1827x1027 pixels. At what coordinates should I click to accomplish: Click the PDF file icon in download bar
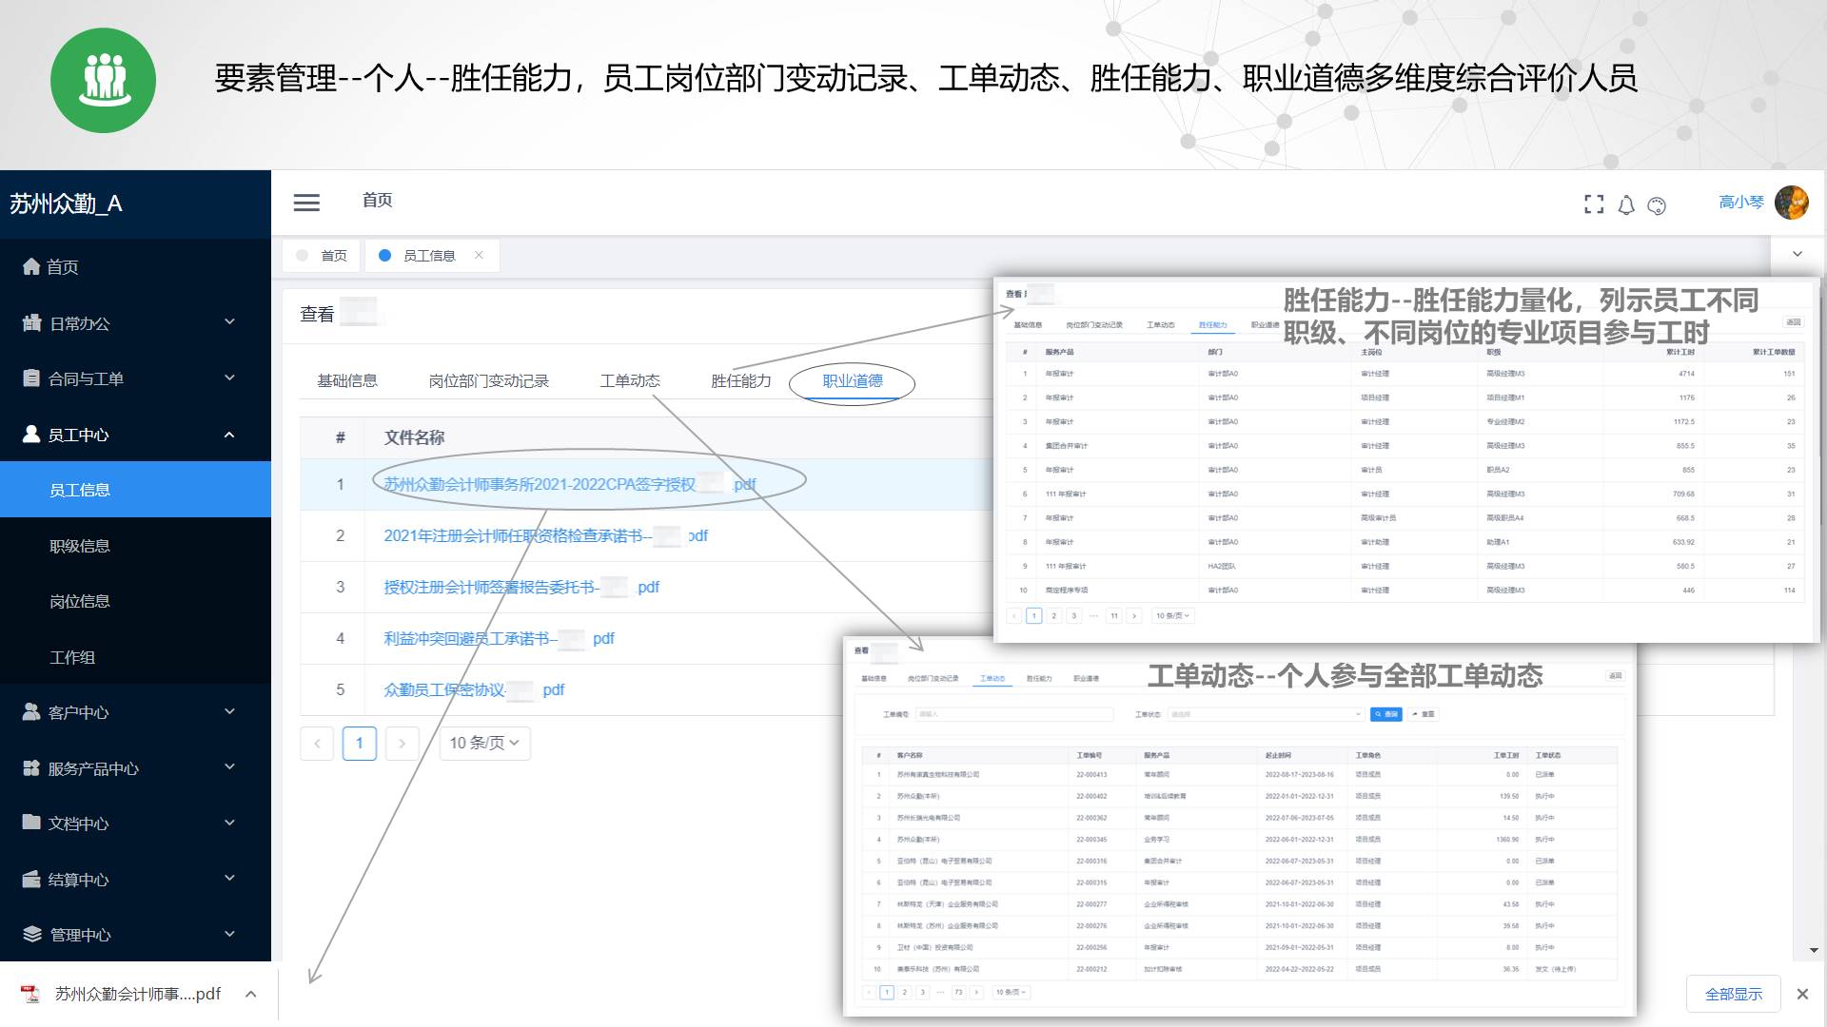pos(30,994)
